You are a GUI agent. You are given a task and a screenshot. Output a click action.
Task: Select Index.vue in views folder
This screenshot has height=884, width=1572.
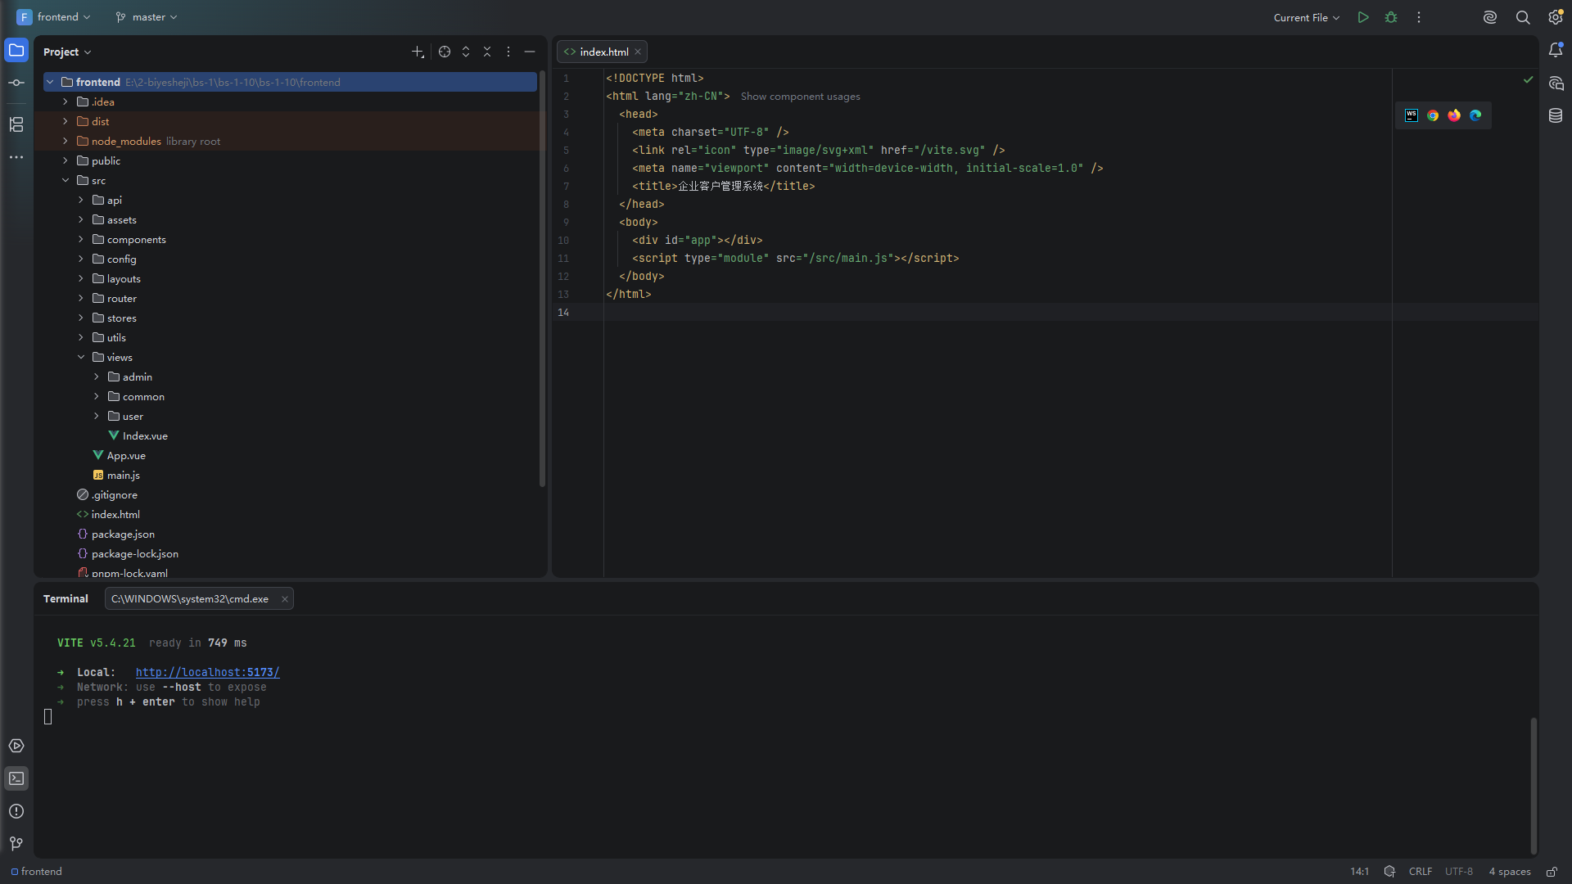(145, 435)
